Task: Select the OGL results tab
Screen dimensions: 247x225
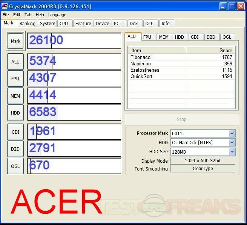Action: pyautogui.click(x=227, y=37)
